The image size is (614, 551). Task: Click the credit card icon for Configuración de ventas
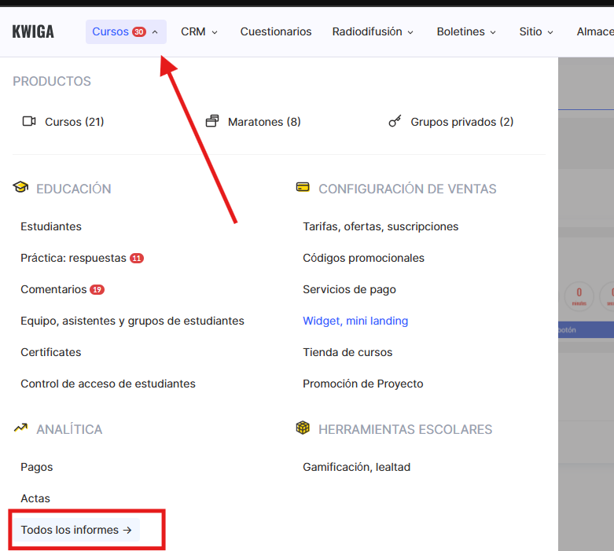pyautogui.click(x=303, y=188)
